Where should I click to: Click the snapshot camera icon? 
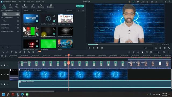click(160, 48)
